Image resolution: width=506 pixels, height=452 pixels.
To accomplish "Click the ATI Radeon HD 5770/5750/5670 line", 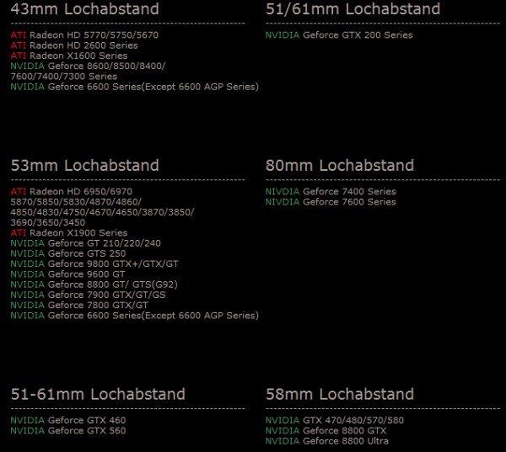I will tap(84, 35).
